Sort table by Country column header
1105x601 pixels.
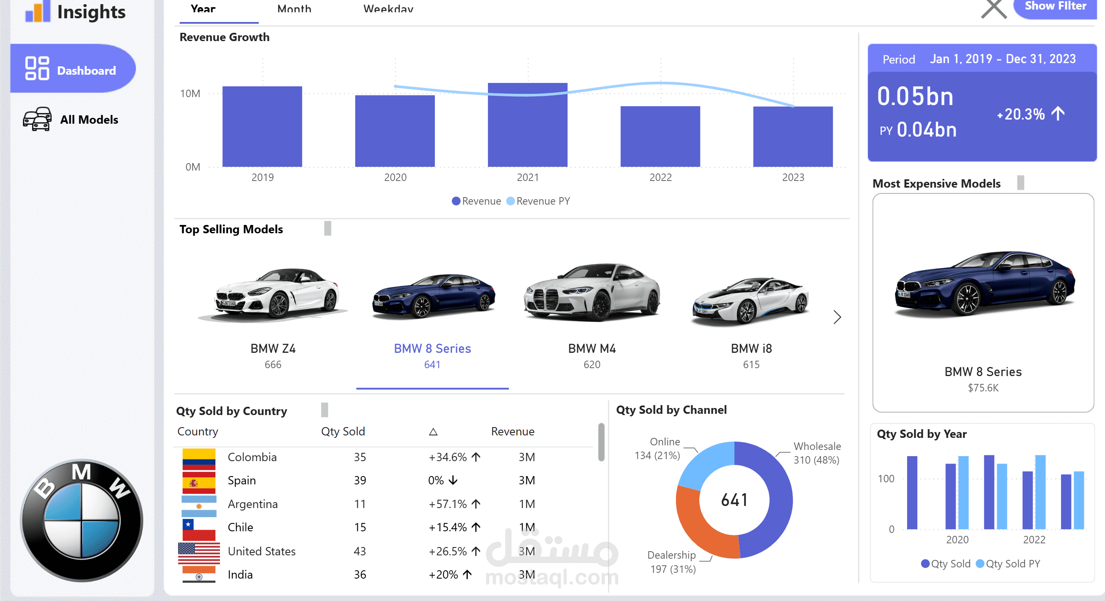tap(198, 432)
